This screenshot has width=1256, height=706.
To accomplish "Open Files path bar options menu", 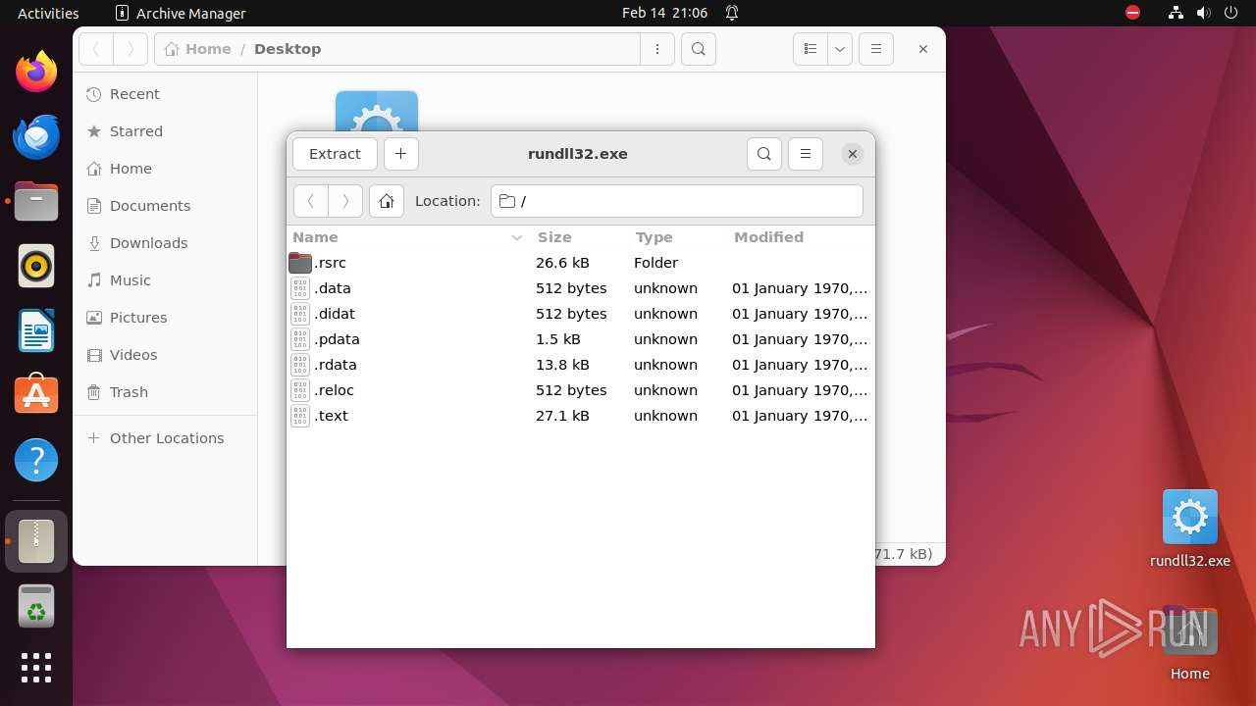I will 657,49.
